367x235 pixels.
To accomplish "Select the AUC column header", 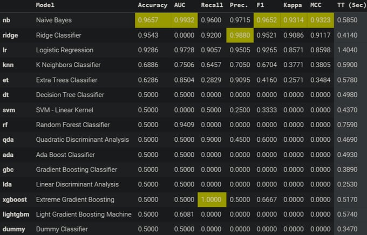I will (180, 5).
